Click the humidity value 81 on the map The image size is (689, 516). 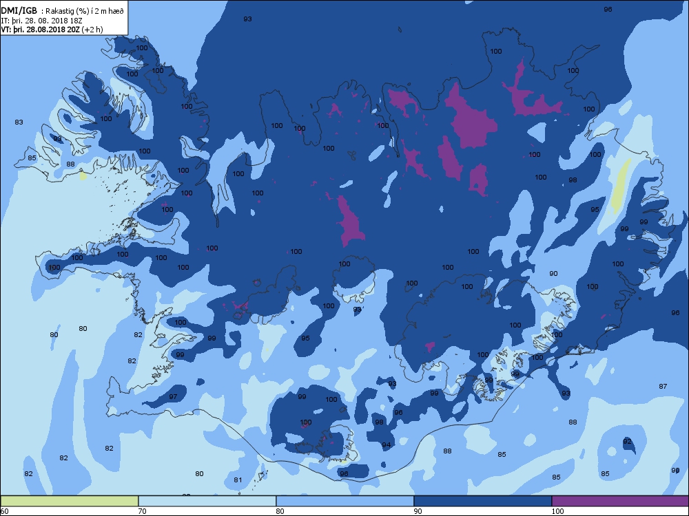click(238, 480)
